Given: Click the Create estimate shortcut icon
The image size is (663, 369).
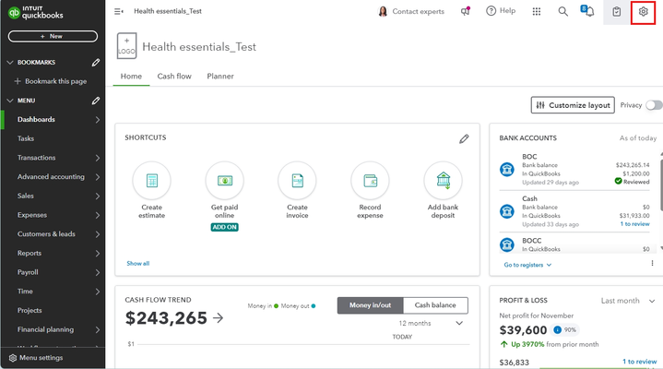Looking at the screenshot, I should click(x=152, y=181).
